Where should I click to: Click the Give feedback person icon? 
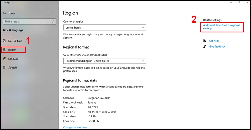point(205,46)
